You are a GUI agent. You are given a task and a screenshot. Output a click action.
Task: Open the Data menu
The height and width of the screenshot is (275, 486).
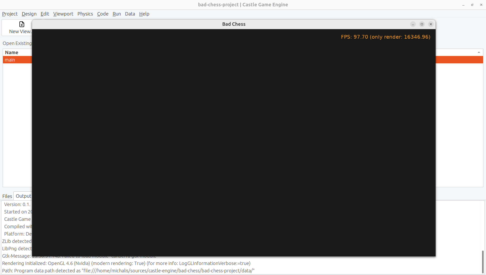pyautogui.click(x=130, y=14)
